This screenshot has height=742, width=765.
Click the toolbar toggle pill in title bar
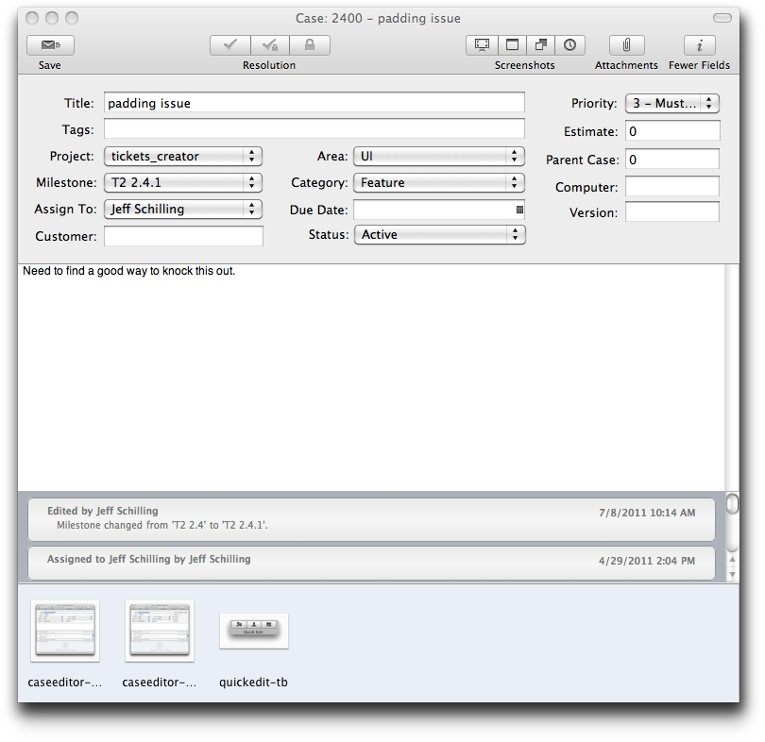pyautogui.click(x=722, y=18)
